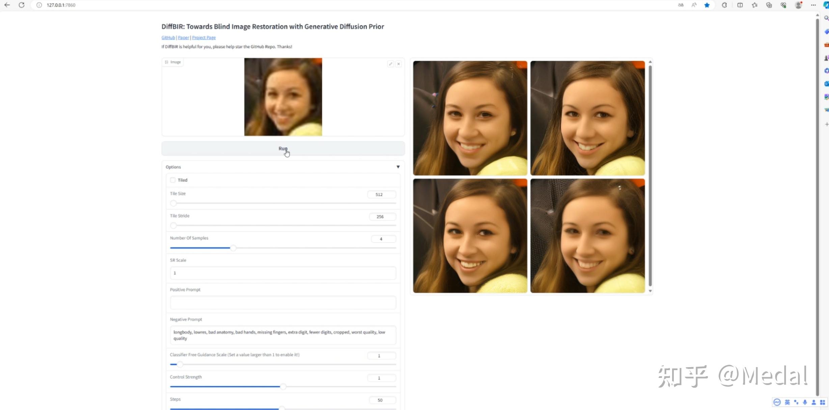
Task: Enable the Tiled checkbox
Action: pos(173,180)
